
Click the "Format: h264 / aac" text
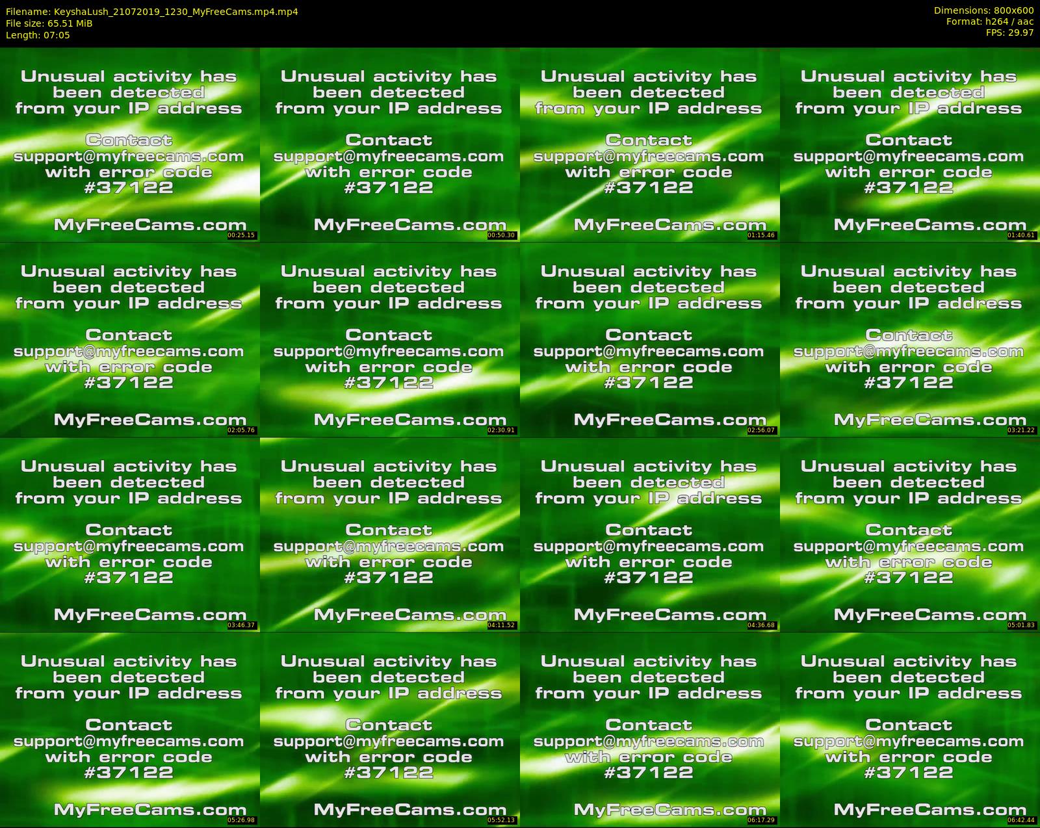pyautogui.click(x=990, y=21)
